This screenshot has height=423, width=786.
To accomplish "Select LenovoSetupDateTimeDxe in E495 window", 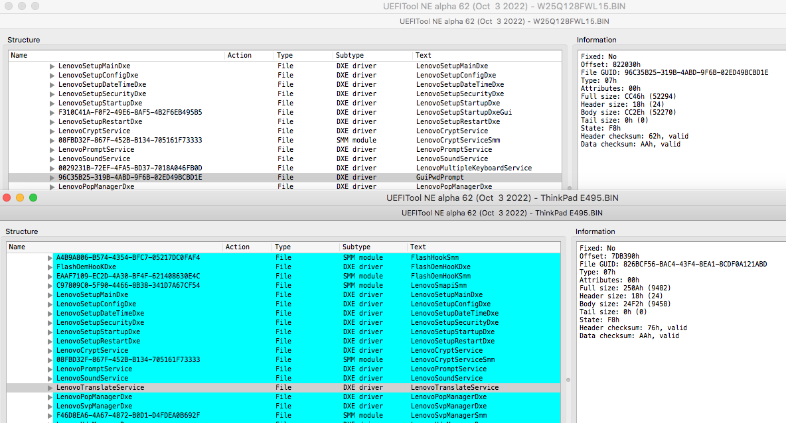I will 283,313.
